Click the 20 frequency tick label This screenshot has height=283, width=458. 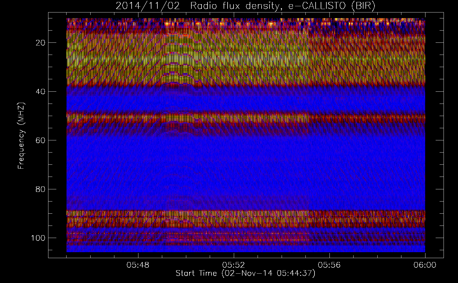[41, 43]
